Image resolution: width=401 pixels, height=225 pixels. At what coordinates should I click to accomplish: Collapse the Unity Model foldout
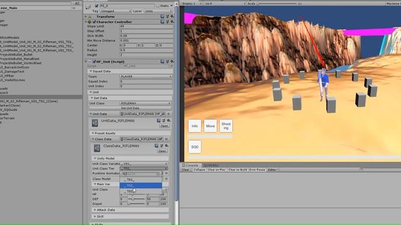[95, 158]
